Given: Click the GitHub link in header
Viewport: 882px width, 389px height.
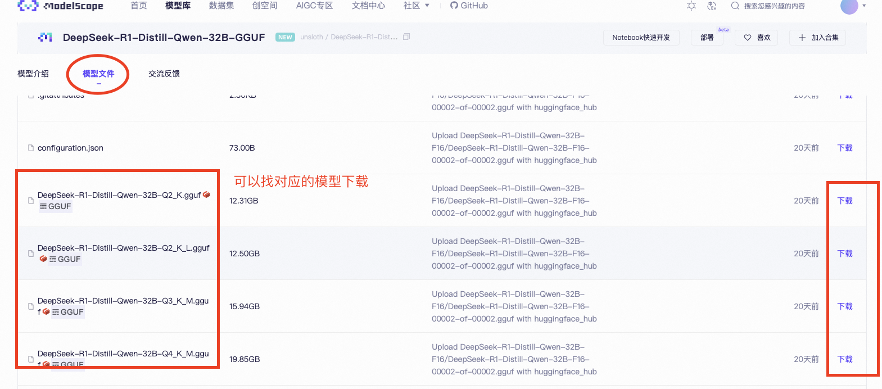Looking at the screenshot, I should point(469,6).
